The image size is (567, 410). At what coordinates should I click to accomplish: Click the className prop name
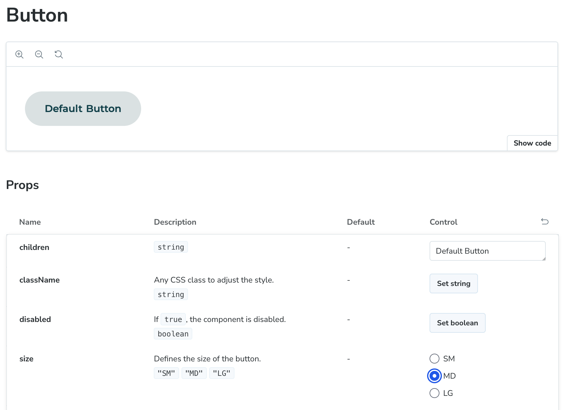tap(39, 280)
